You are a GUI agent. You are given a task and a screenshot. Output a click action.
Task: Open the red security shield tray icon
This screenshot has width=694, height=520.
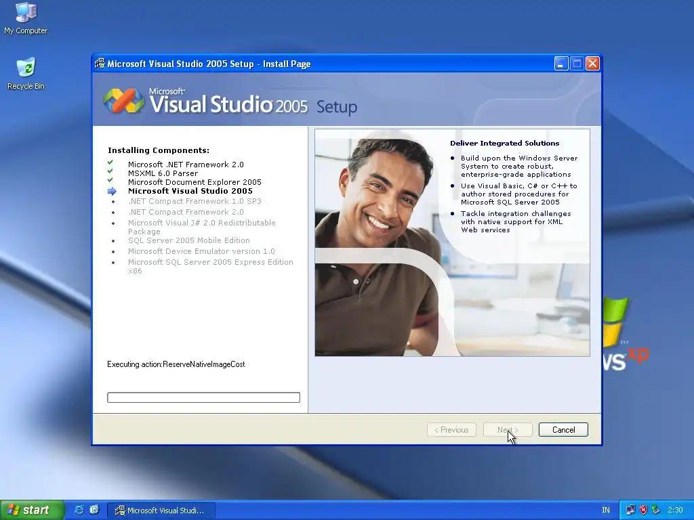click(643, 510)
